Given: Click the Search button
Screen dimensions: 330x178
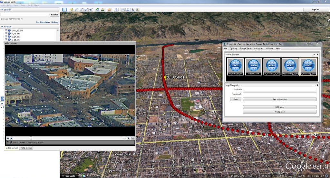Looking at the screenshot, I should click(x=54, y=15).
